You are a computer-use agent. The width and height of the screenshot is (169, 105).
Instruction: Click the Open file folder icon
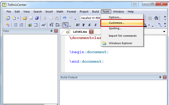[x=25, y=18]
